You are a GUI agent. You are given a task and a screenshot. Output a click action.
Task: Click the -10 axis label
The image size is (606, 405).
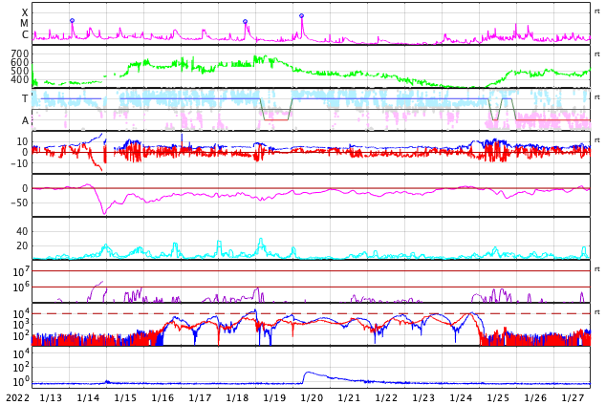tap(20, 163)
